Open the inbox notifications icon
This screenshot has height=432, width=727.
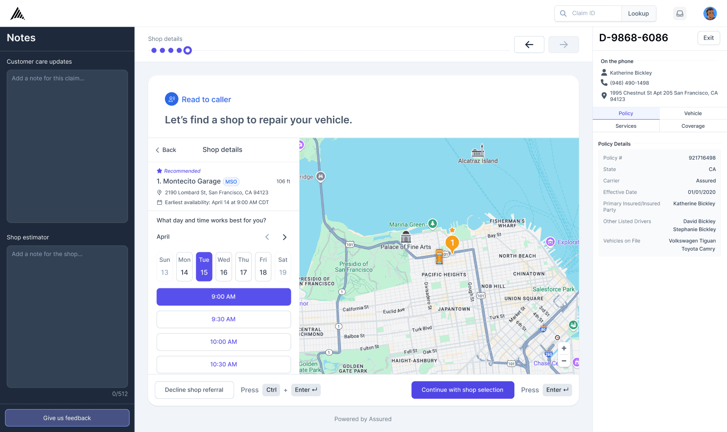(x=680, y=13)
